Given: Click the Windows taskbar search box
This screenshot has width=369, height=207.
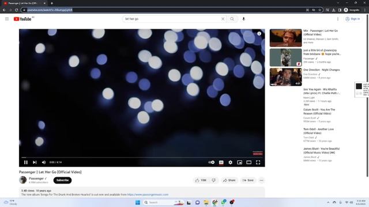Looking at the screenshot, I should [164, 202].
